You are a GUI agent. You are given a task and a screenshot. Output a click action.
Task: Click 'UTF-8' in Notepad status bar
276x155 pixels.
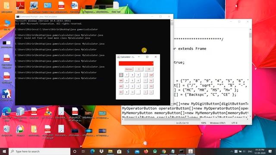234,123
